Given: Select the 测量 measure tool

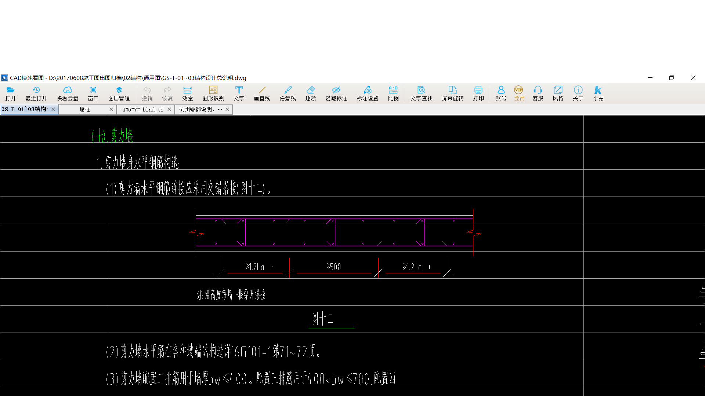Looking at the screenshot, I should coord(187,93).
